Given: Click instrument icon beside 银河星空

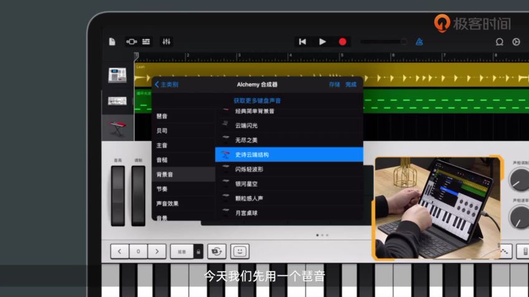Looking at the screenshot, I should 225,182.
